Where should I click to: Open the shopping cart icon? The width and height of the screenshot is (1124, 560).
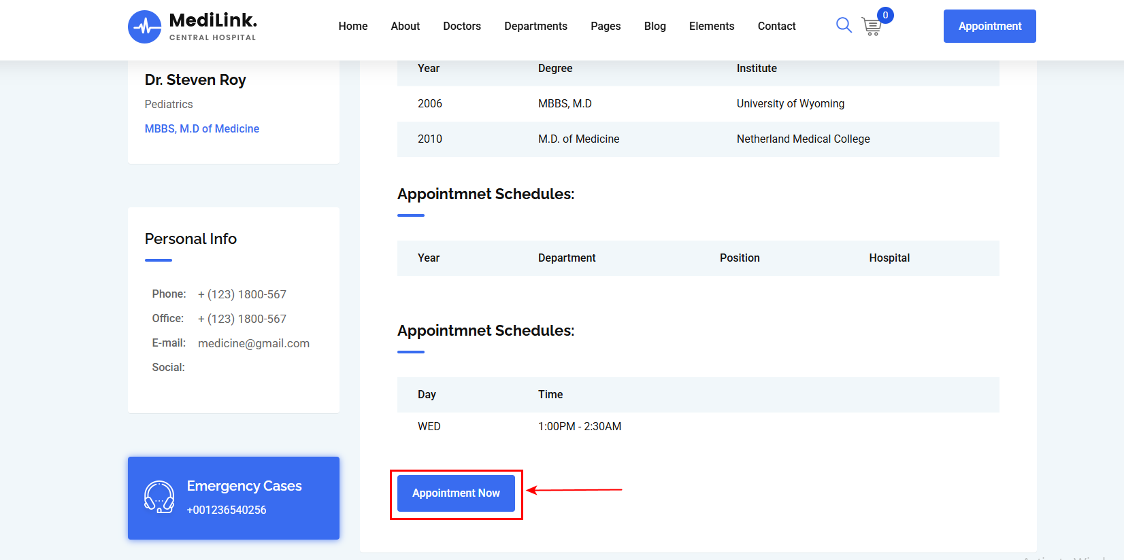(x=872, y=27)
